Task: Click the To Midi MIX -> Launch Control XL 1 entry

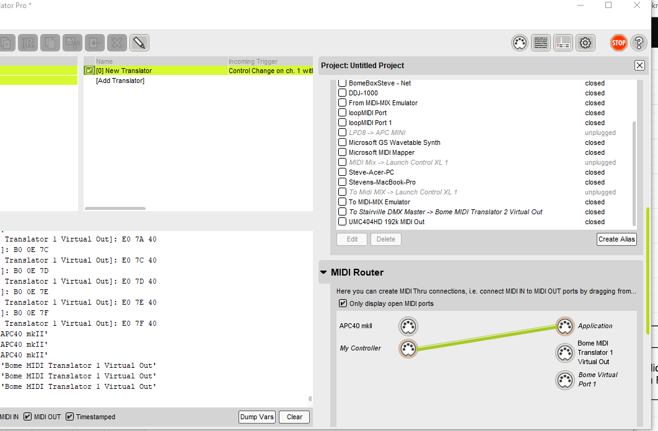Action: point(403,192)
